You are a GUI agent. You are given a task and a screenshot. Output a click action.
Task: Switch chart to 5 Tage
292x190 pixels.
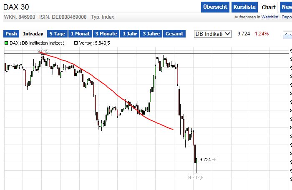57,34
